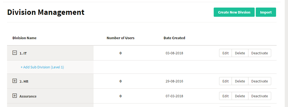This screenshot has width=288, height=107.
Task: Click Create New Divsion button
Action: 234,12
